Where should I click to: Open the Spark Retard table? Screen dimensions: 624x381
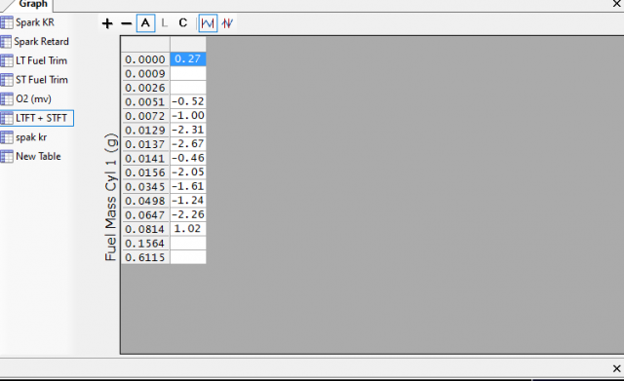coord(41,41)
